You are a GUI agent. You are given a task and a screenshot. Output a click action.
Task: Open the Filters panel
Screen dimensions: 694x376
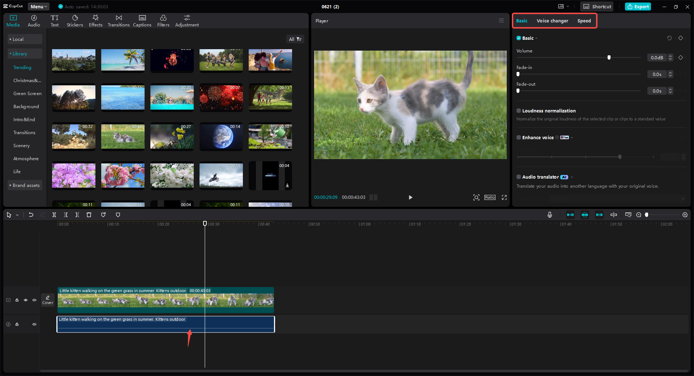tap(163, 21)
